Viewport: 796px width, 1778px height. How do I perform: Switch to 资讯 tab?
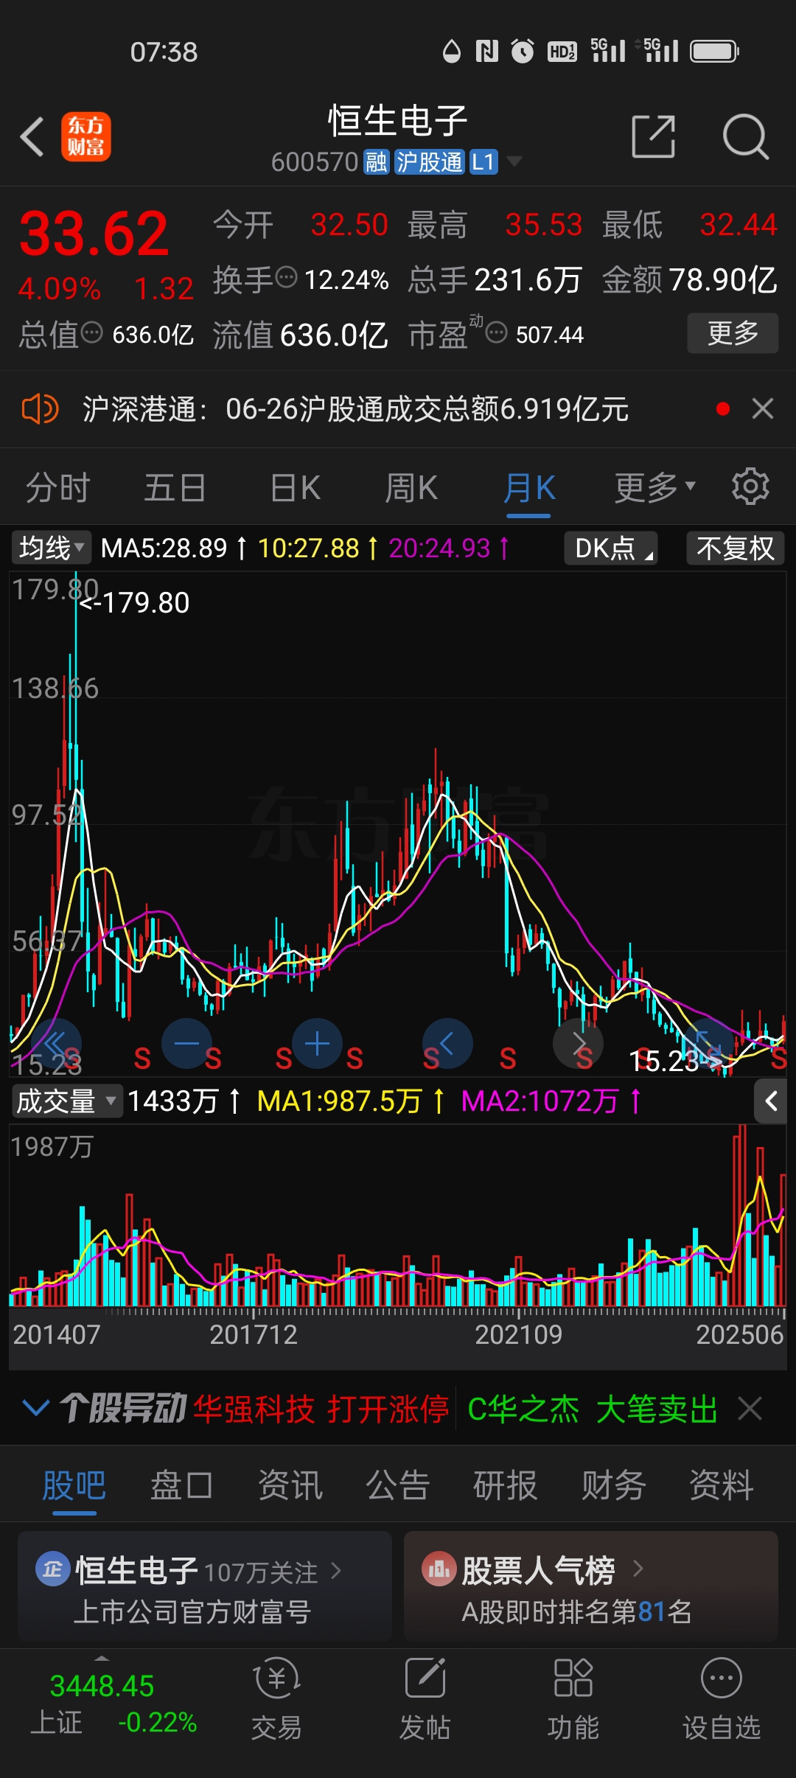coord(290,1485)
